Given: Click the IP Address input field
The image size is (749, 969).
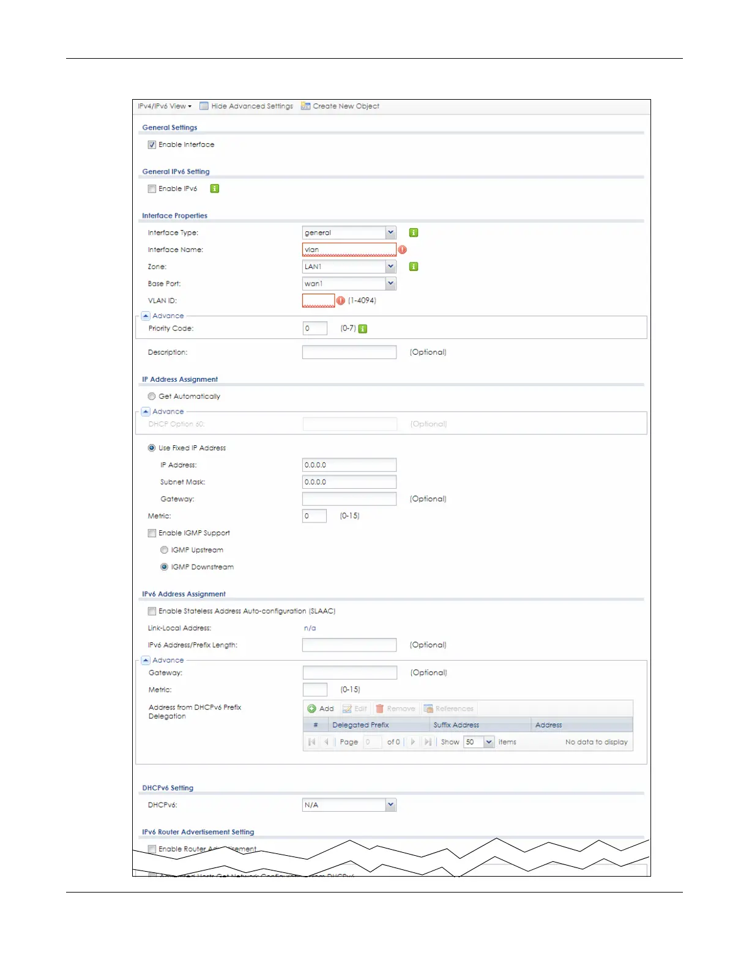Looking at the screenshot, I should [x=349, y=465].
